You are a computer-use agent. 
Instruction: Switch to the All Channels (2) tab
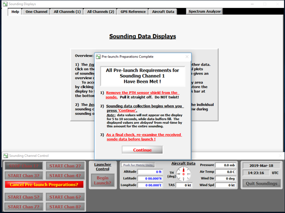coord(101,12)
